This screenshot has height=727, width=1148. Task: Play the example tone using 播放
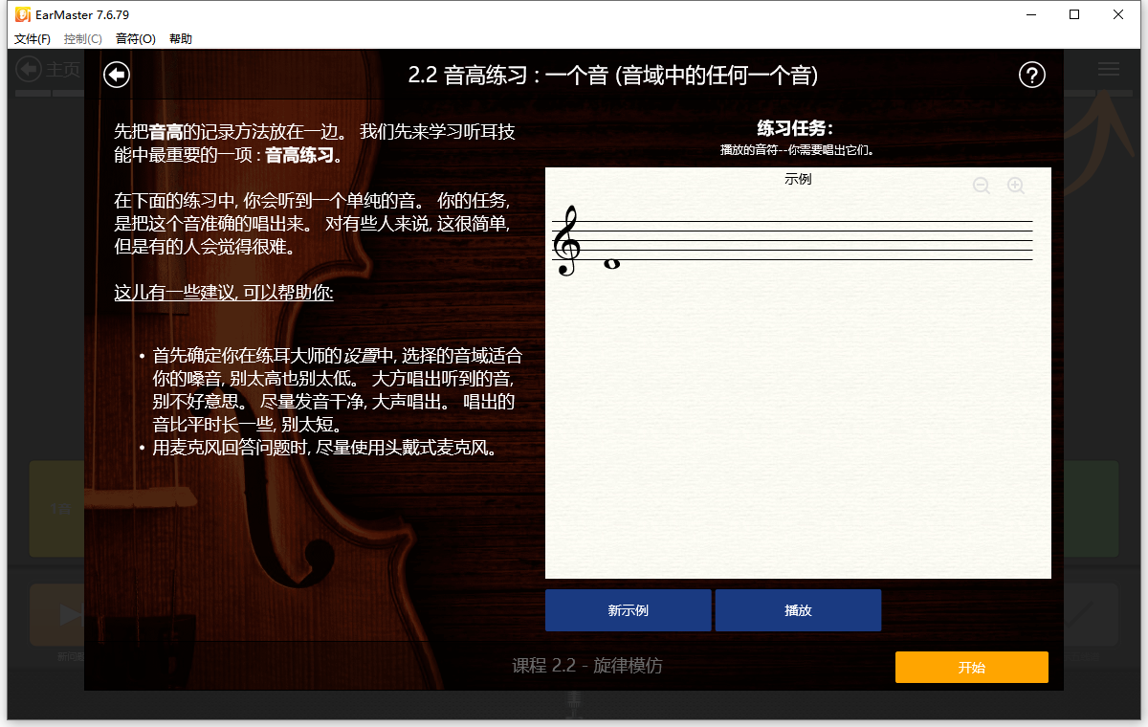[798, 609]
